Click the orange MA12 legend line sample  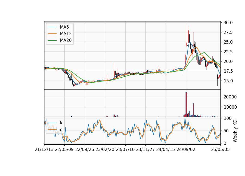52,34
